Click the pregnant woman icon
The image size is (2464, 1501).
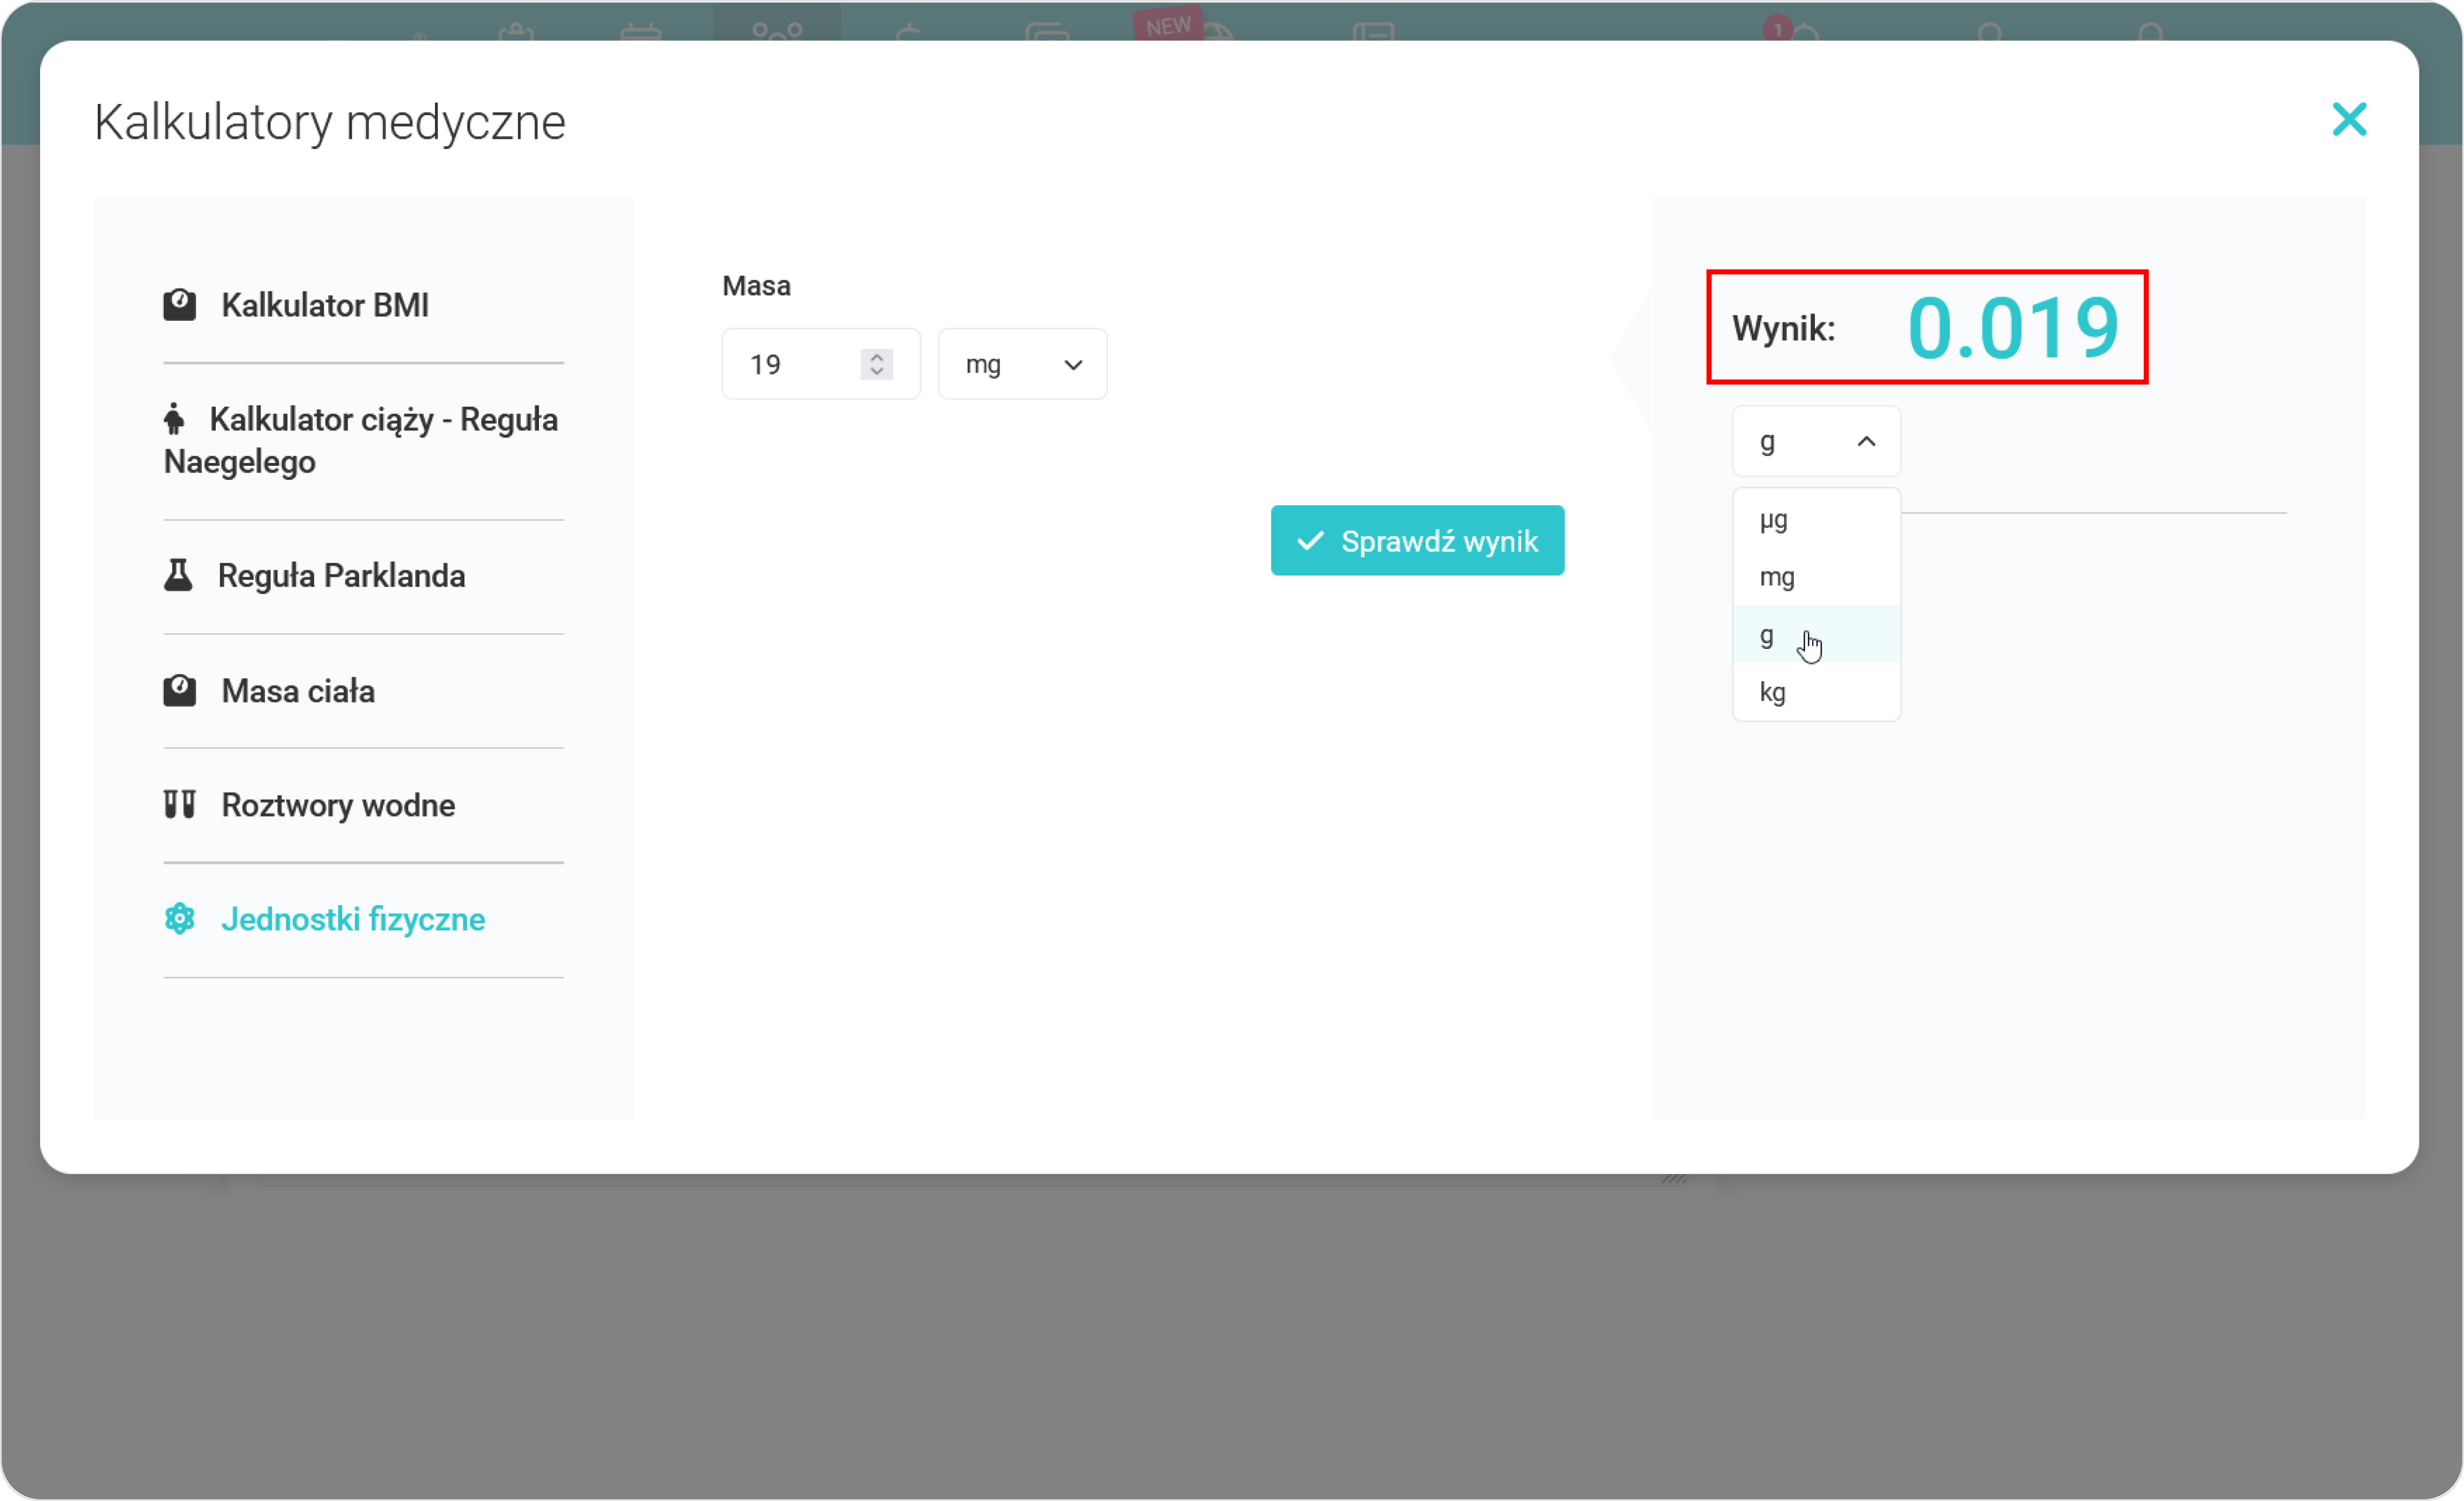174,419
